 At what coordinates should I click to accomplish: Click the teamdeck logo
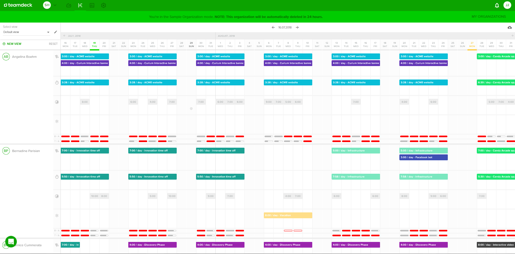tap(18, 5)
